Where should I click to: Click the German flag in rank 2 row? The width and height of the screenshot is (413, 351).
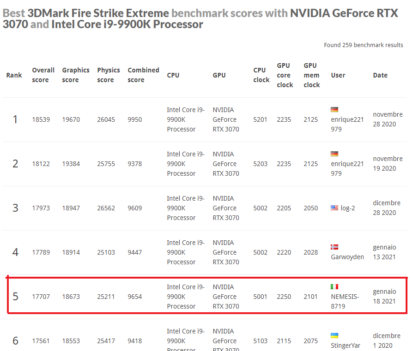pos(334,154)
